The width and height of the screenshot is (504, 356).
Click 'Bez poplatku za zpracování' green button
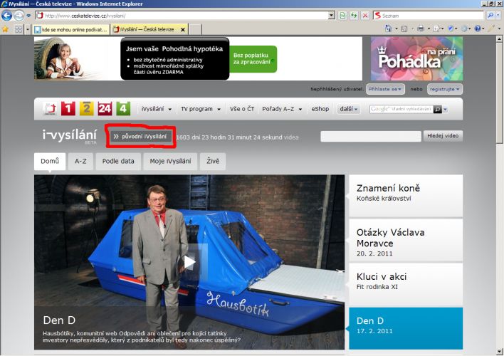click(x=253, y=59)
